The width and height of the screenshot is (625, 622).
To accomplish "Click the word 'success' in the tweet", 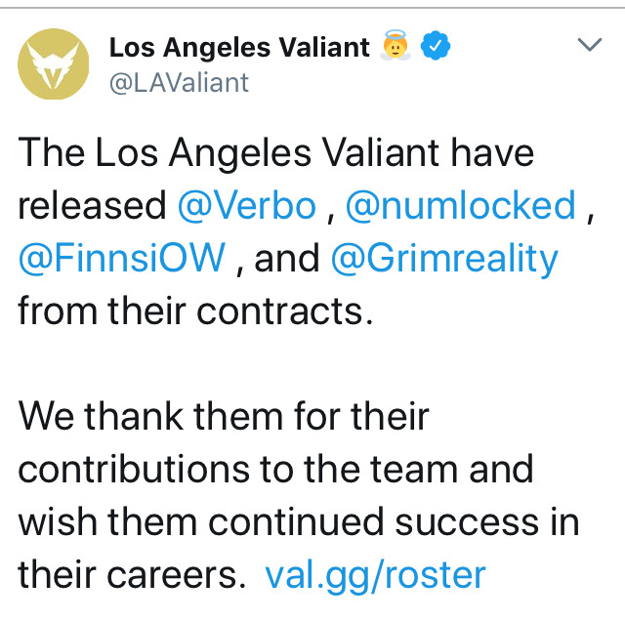I will 450,521.
